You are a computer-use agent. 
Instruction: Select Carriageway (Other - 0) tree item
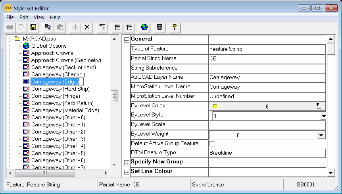tap(58, 118)
